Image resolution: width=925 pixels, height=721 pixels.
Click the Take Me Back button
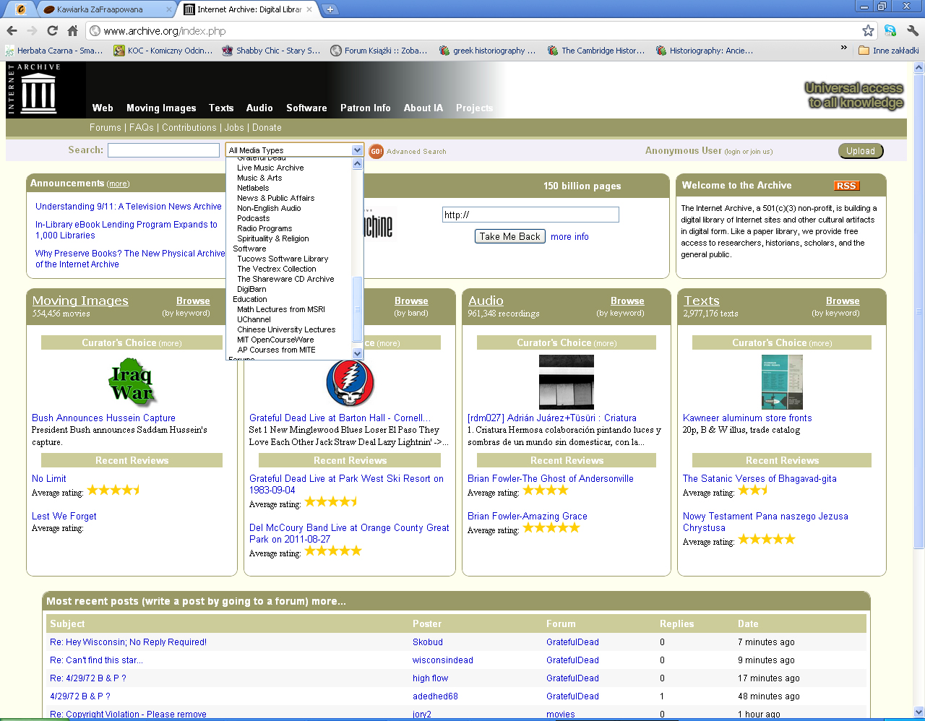point(509,236)
